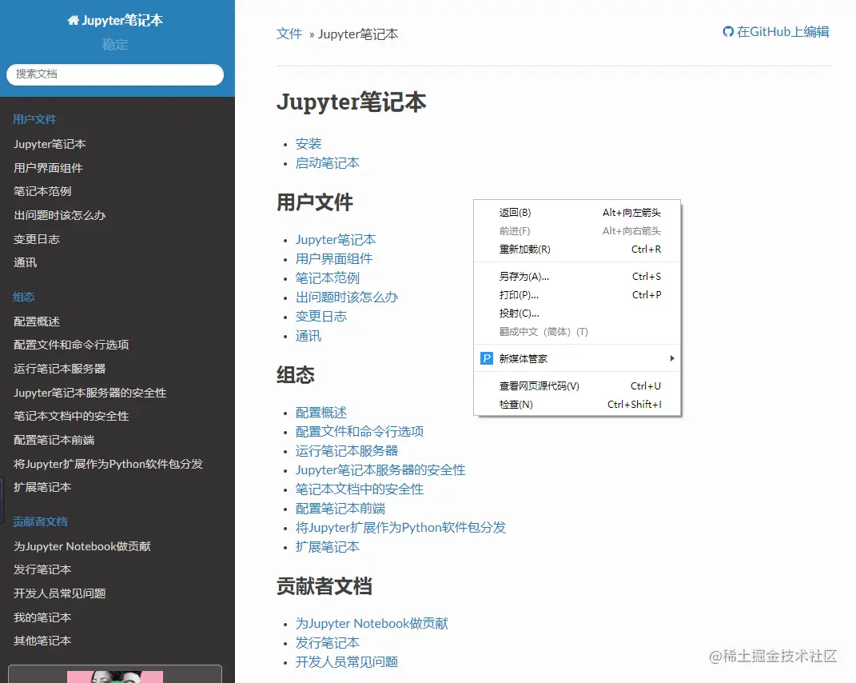The height and width of the screenshot is (683, 856).
Task: Open 用户界面组件 link in main content
Action: (x=334, y=259)
